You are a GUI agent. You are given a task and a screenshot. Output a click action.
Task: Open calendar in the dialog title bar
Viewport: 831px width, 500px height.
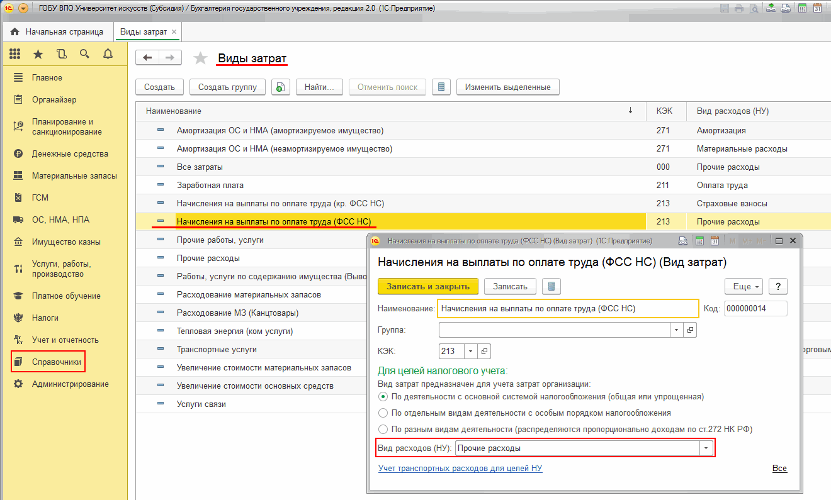(715, 241)
